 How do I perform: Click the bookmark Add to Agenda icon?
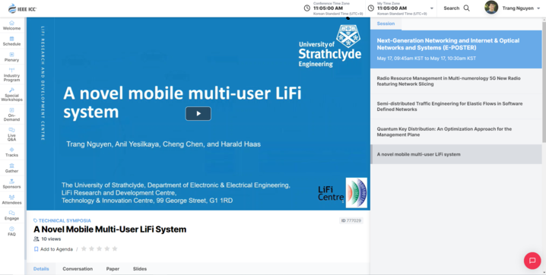click(36, 249)
